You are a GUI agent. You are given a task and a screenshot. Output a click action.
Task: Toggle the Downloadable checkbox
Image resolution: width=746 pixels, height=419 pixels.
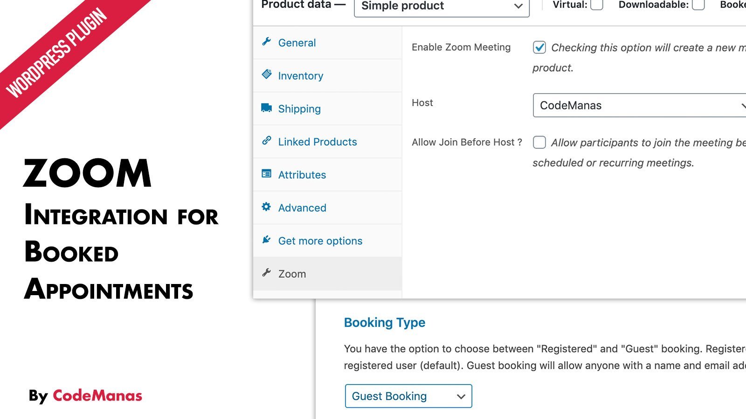pyautogui.click(x=698, y=5)
